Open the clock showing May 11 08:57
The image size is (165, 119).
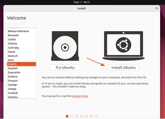[x=82, y=2]
